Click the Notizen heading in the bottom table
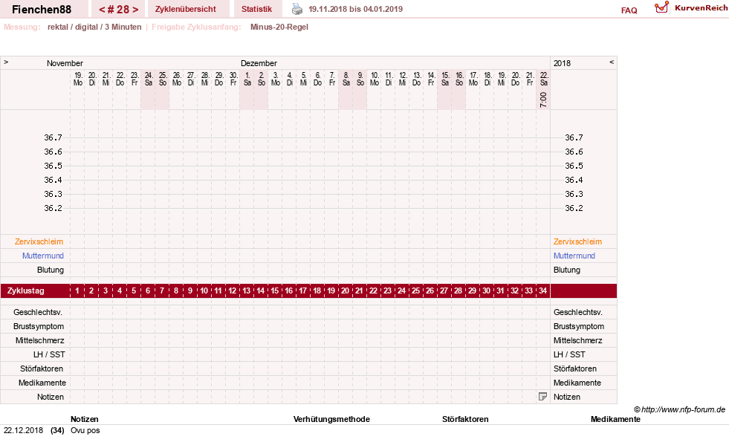 tap(85, 419)
